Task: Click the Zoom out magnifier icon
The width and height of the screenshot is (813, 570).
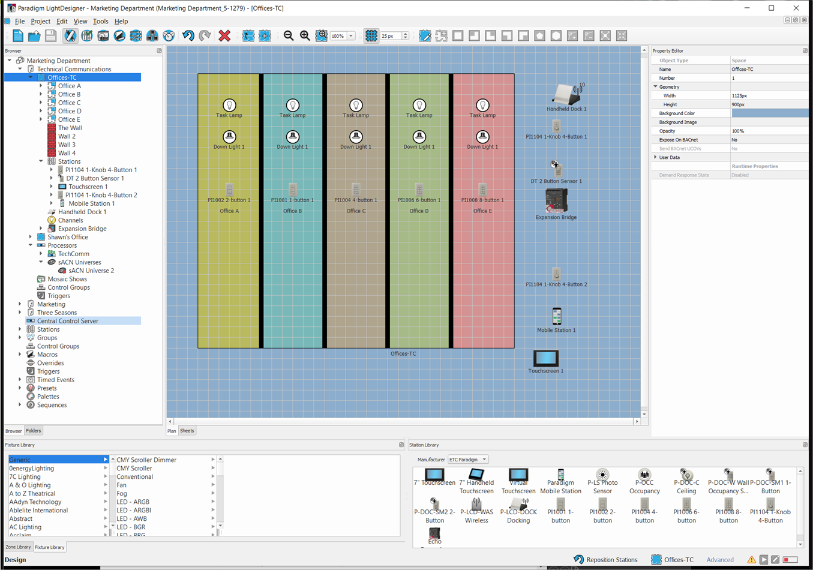Action: pyautogui.click(x=289, y=36)
